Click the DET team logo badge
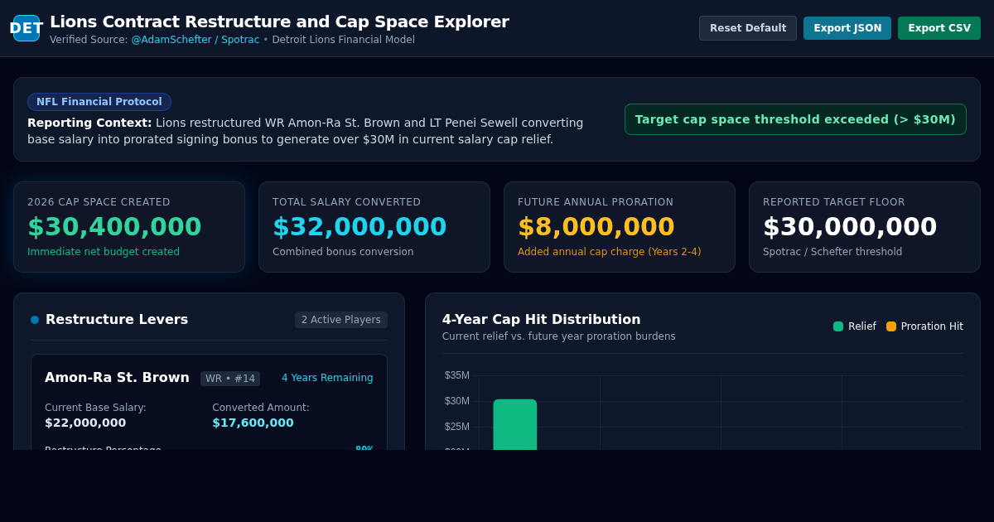The image size is (994, 522). coord(27,28)
